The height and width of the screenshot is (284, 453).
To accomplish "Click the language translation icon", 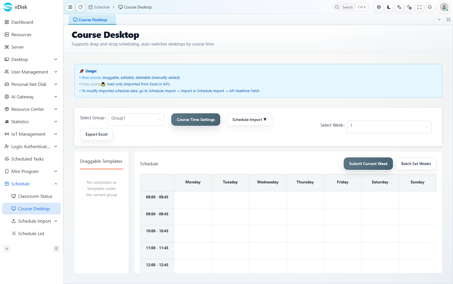I will (x=399, y=7).
